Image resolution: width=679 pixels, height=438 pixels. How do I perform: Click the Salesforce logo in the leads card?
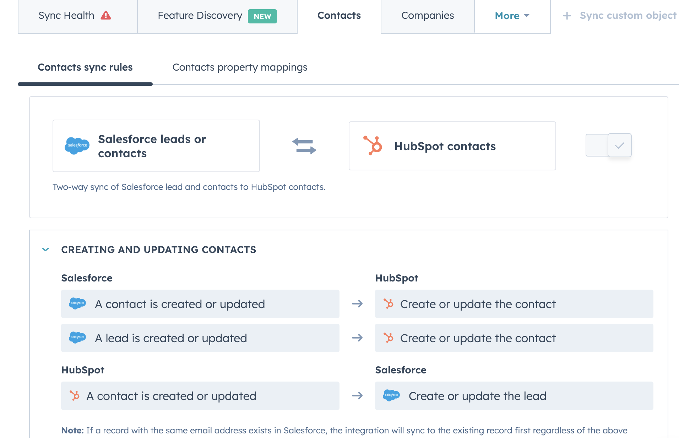[77, 146]
